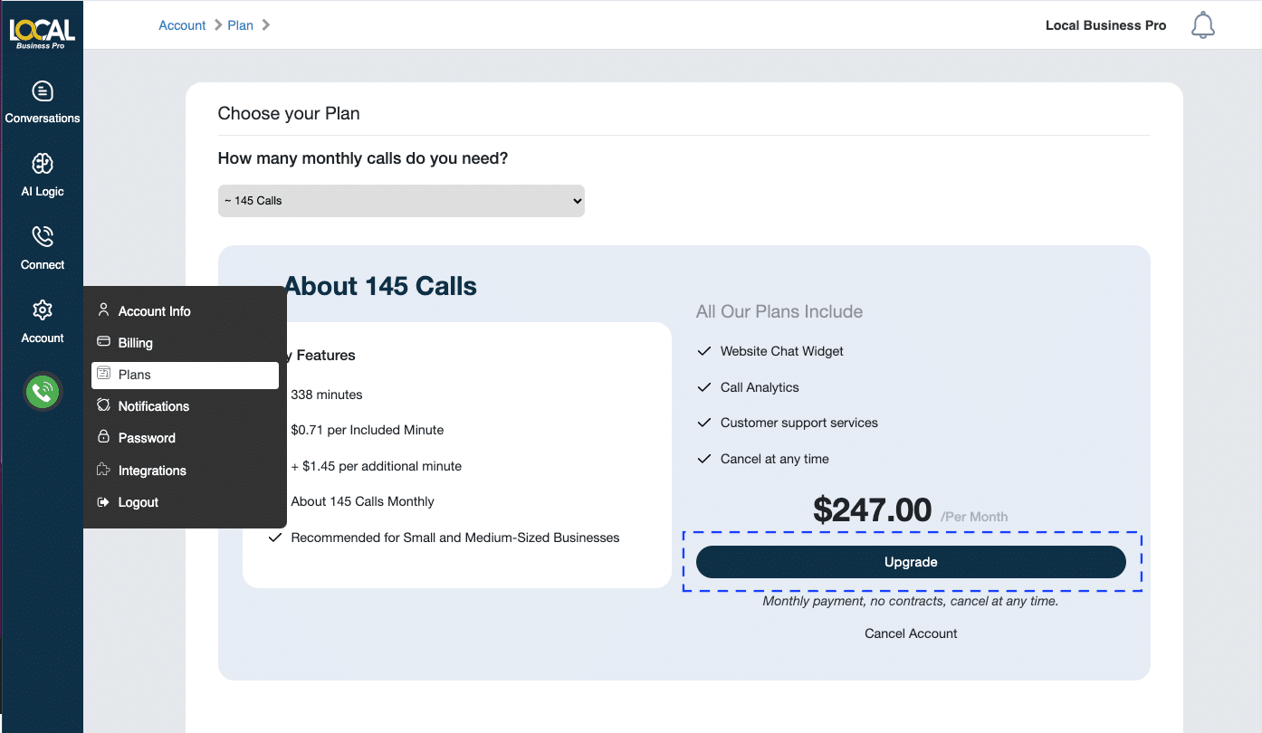Select Plans in the account menu
This screenshot has height=733, width=1262.
point(185,375)
